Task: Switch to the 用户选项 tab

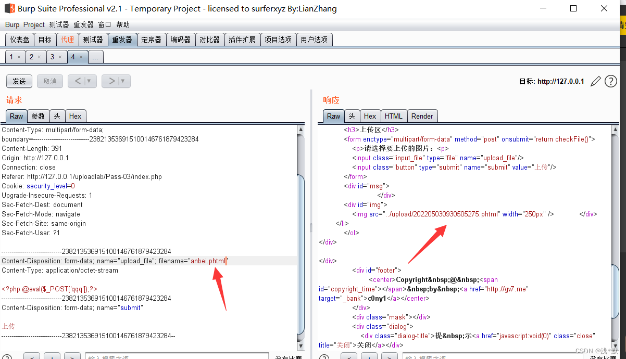Action: pyautogui.click(x=314, y=40)
